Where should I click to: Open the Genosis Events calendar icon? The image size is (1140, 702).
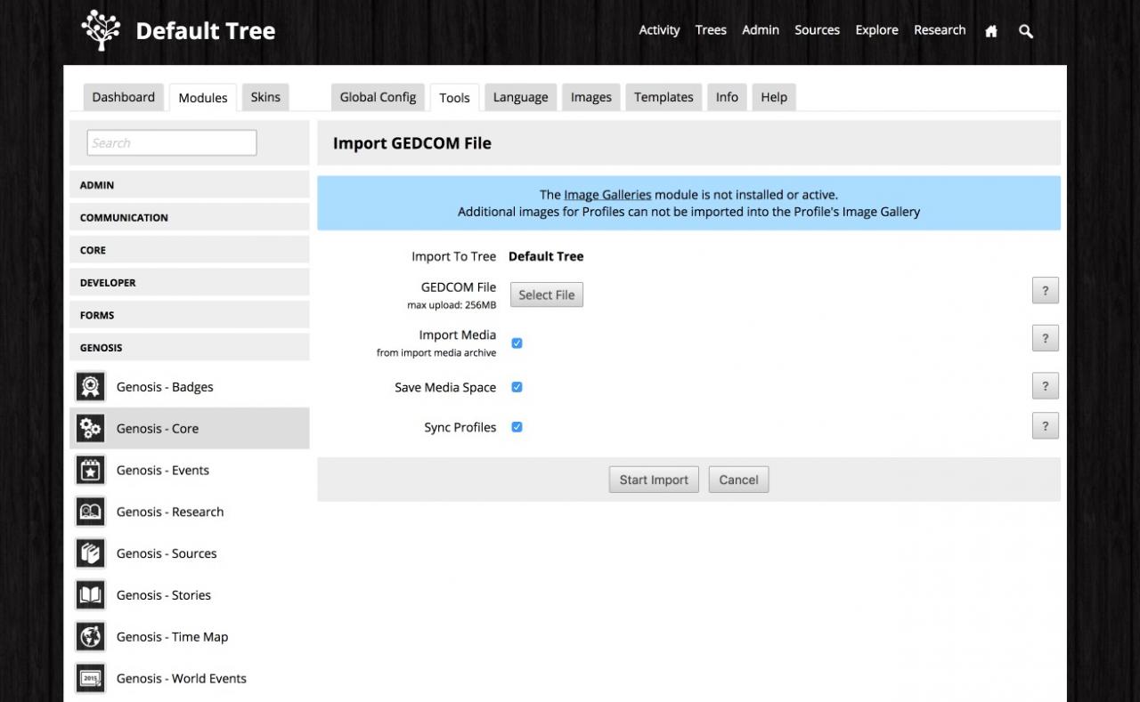coord(90,470)
